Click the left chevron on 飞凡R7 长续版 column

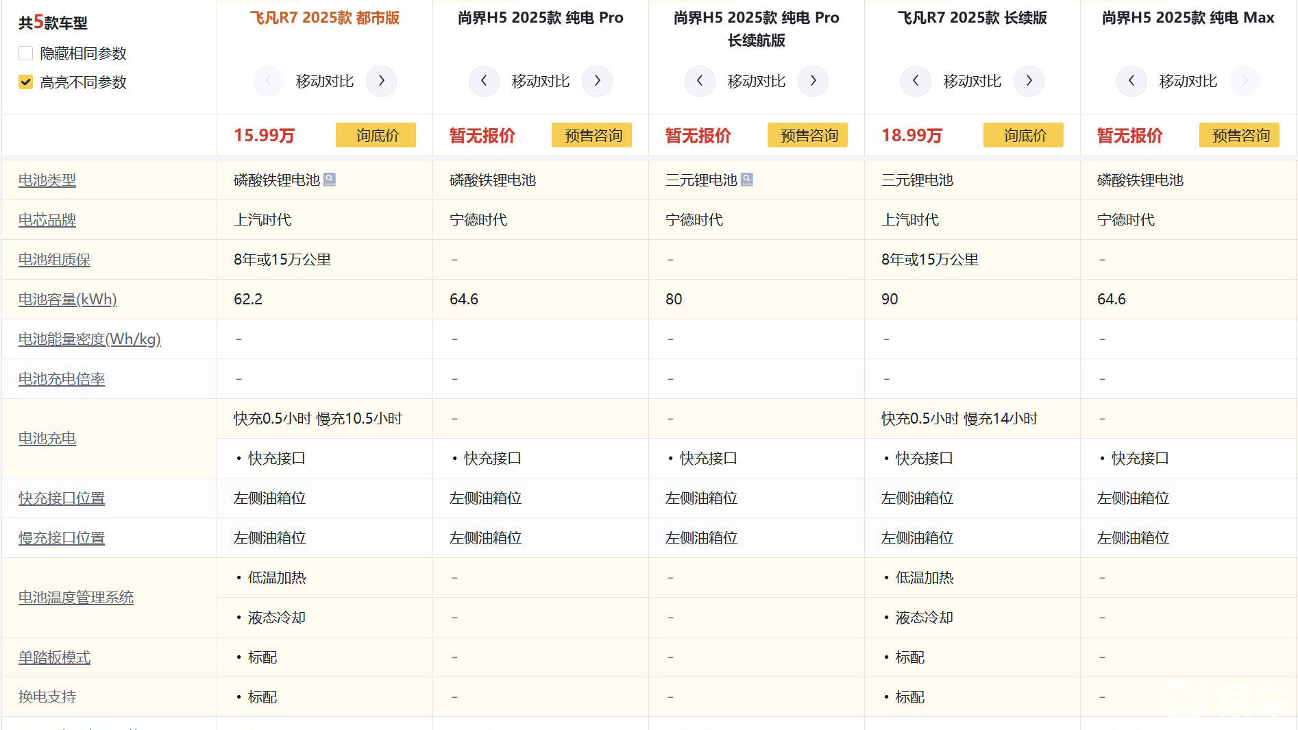[x=916, y=81]
